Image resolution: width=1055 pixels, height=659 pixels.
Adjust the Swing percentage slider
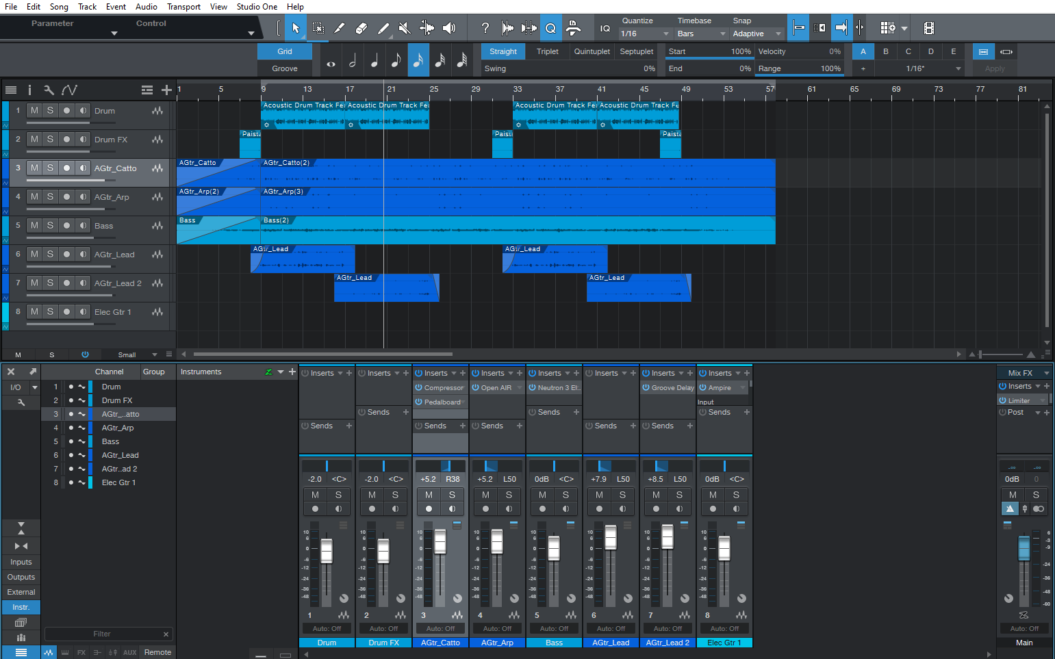pyautogui.click(x=570, y=68)
